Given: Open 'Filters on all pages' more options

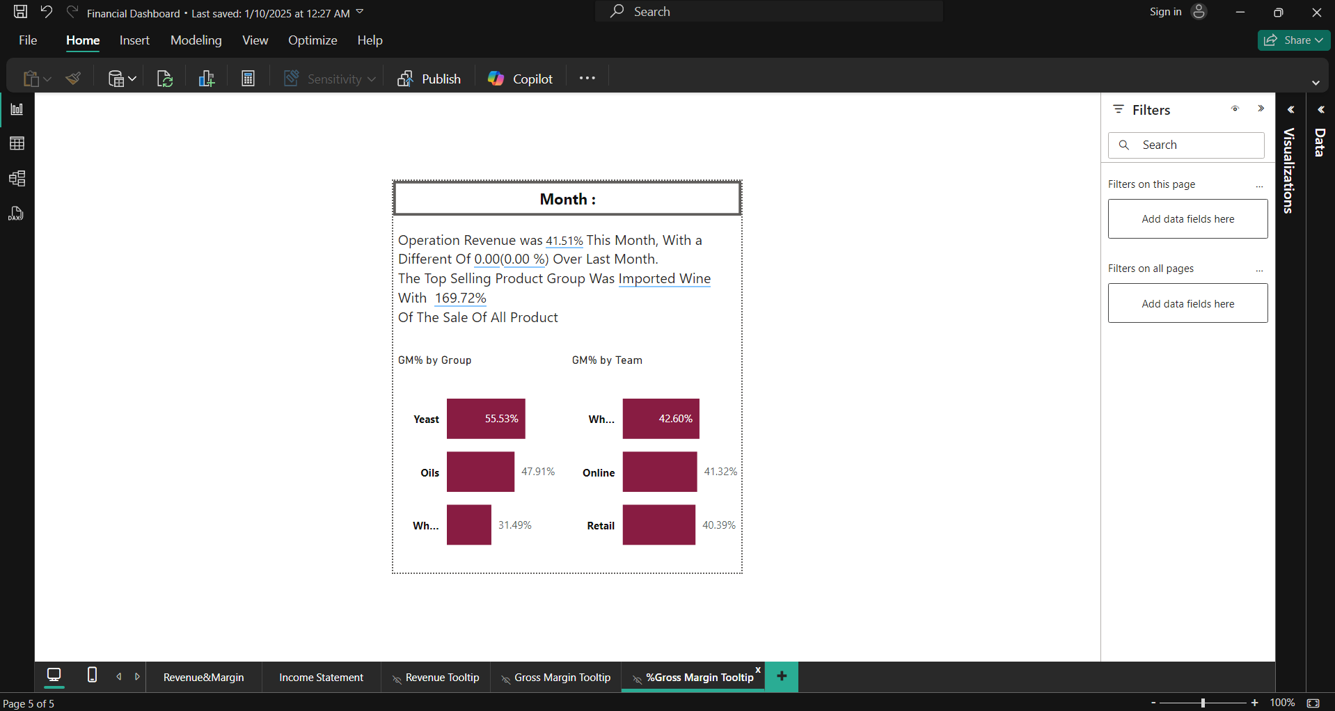Looking at the screenshot, I should 1259,269.
